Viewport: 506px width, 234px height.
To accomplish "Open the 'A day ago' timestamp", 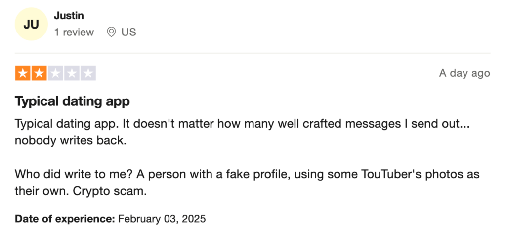I will click(x=464, y=73).
